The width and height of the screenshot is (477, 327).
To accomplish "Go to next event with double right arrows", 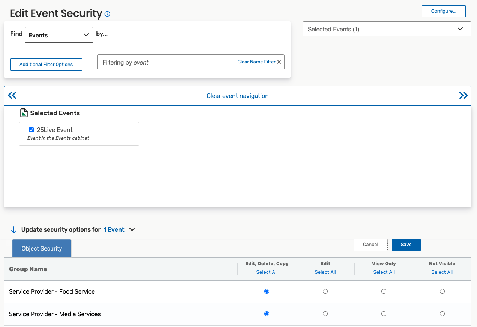I will (x=463, y=96).
